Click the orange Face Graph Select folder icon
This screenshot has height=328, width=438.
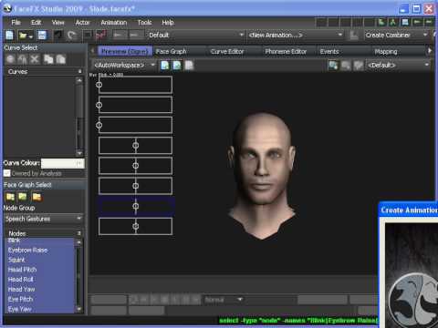[36, 197]
